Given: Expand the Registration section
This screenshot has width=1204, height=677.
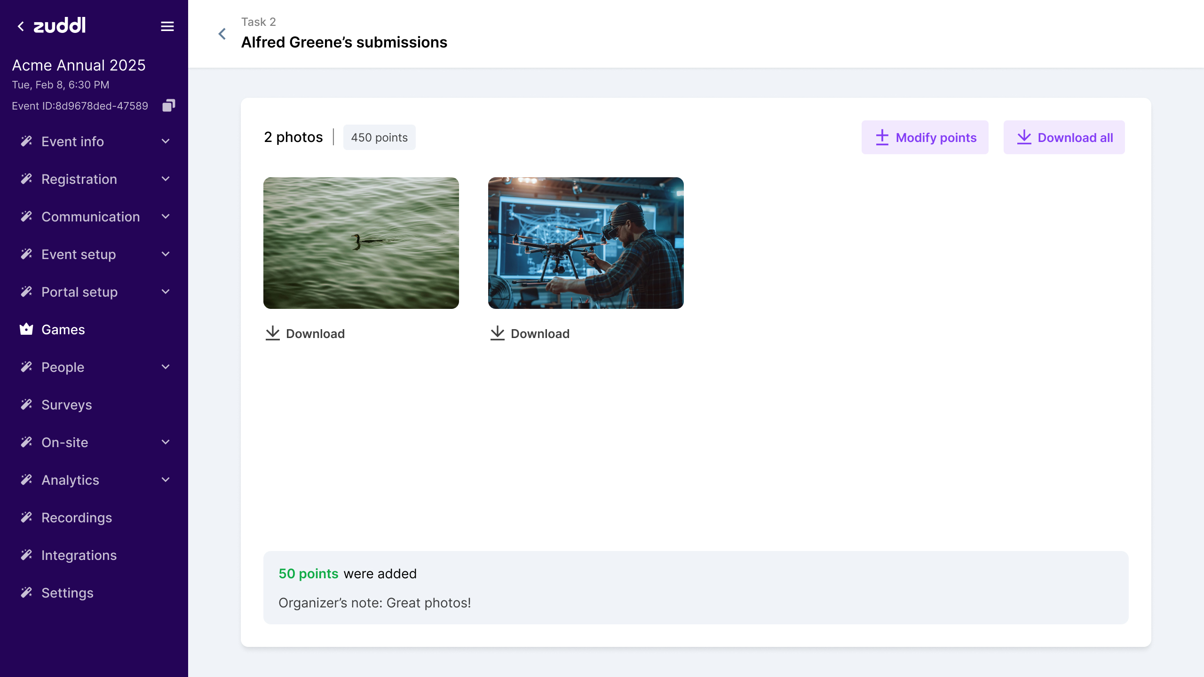Looking at the screenshot, I should coord(165,179).
